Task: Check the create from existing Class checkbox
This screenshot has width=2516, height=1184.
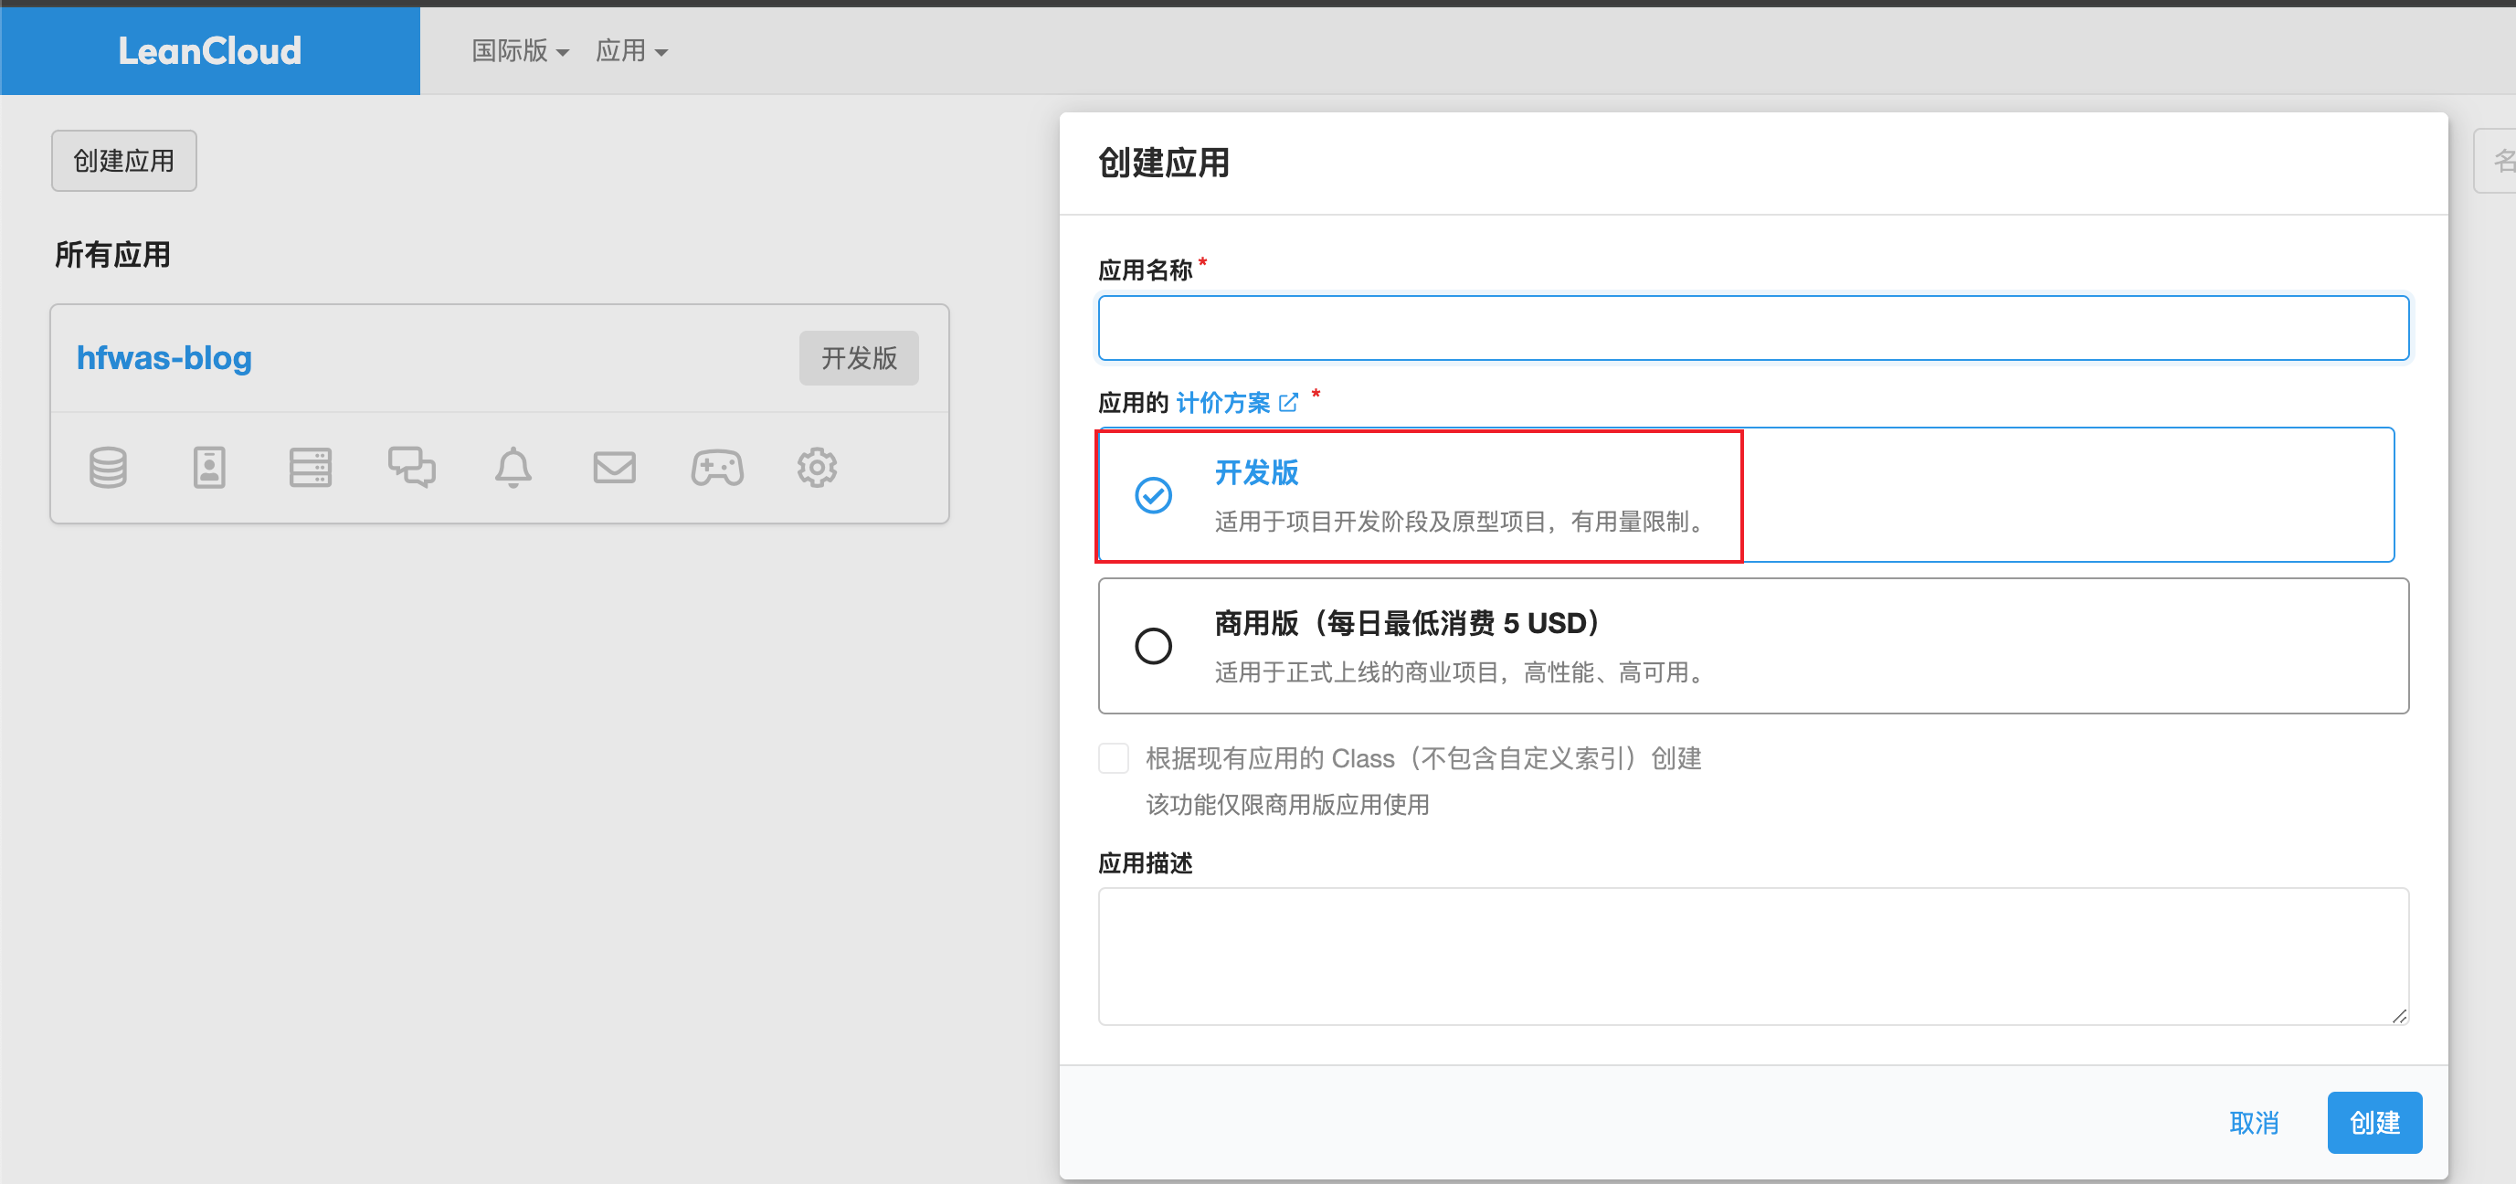Action: (x=1114, y=758)
